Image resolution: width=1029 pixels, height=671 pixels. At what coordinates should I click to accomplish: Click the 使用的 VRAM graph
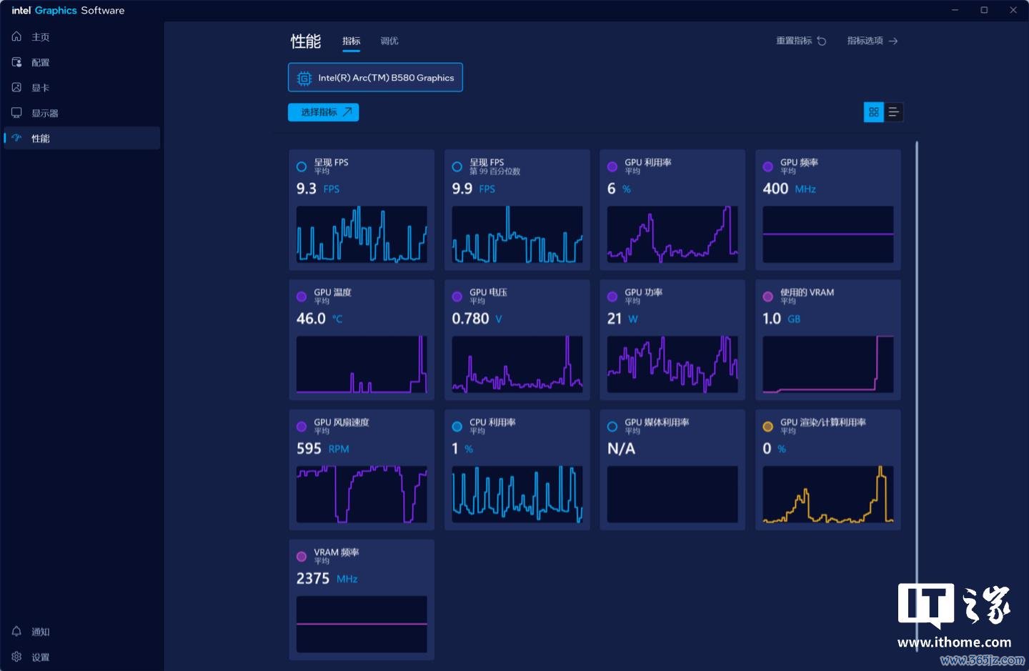pyautogui.click(x=828, y=364)
